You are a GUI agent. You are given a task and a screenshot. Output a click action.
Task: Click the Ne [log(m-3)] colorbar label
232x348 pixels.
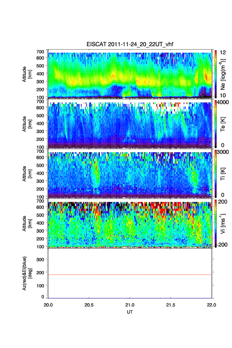pos(223,74)
